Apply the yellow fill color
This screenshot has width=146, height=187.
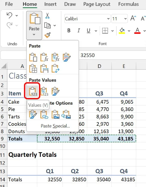tap(122, 30)
